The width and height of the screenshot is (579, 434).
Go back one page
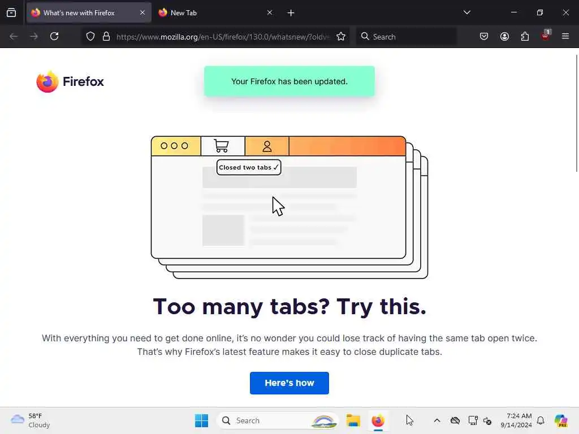pyautogui.click(x=14, y=36)
